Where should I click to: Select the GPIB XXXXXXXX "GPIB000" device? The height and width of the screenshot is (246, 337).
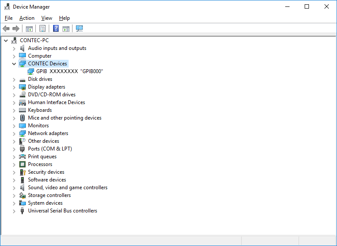69,71
